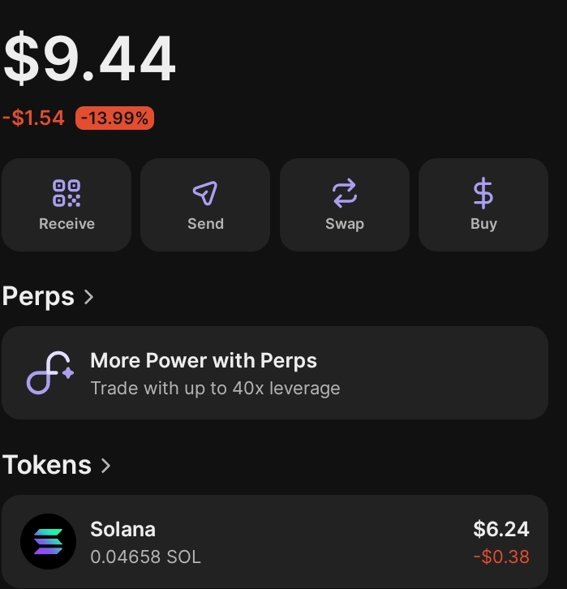Screen dimensions: 567x589
Task: Expand the Perps section chevron
Action: click(88, 297)
